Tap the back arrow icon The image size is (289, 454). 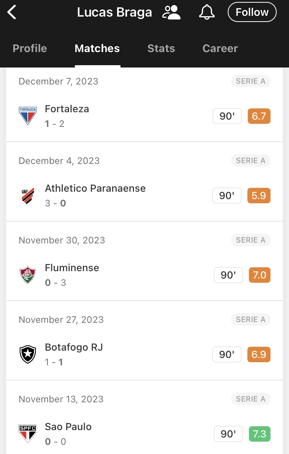coord(12,12)
